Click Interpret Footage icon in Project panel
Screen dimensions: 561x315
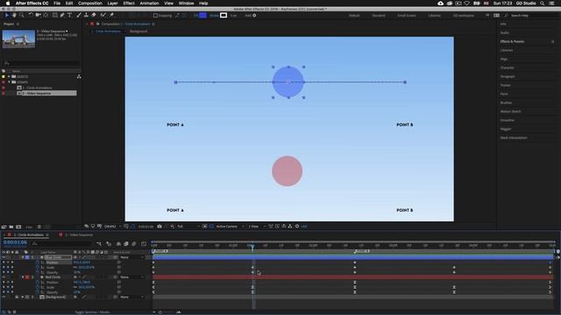click(x=4, y=227)
